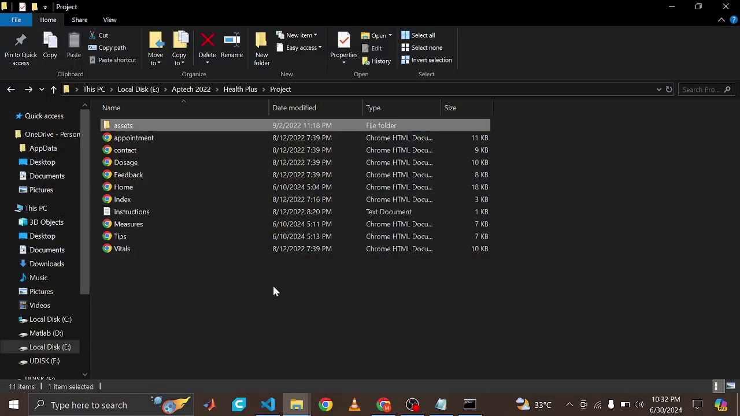This screenshot has width=740, height=416.
Task: Switch to the View ribbon tab
Action: tap(110, 20)
